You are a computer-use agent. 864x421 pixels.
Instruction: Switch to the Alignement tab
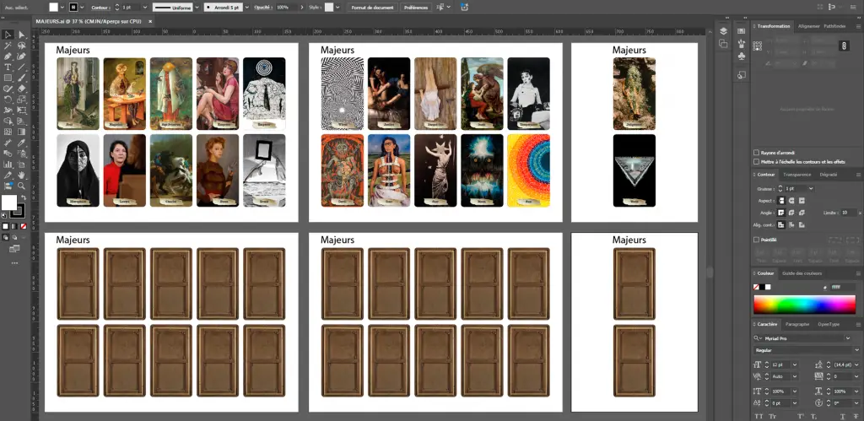808,26
